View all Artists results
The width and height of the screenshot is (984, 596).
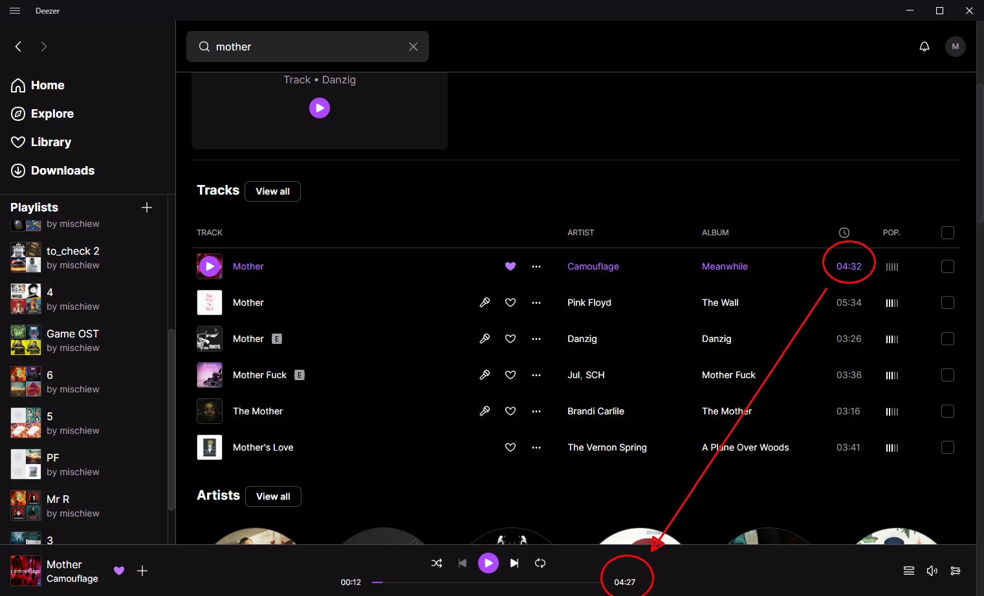pos(273,496)
